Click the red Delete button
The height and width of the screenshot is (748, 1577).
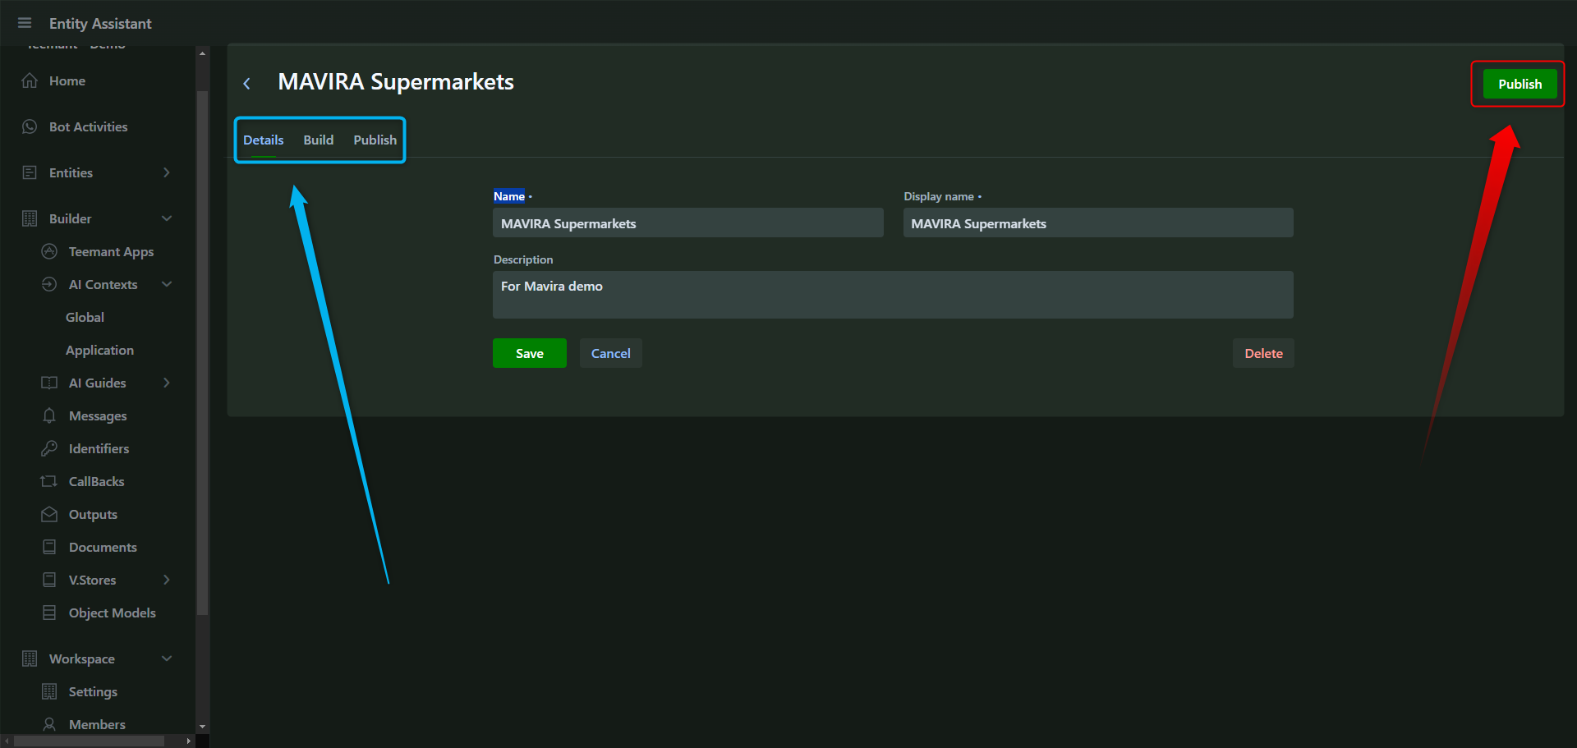tap(1263, 353)
